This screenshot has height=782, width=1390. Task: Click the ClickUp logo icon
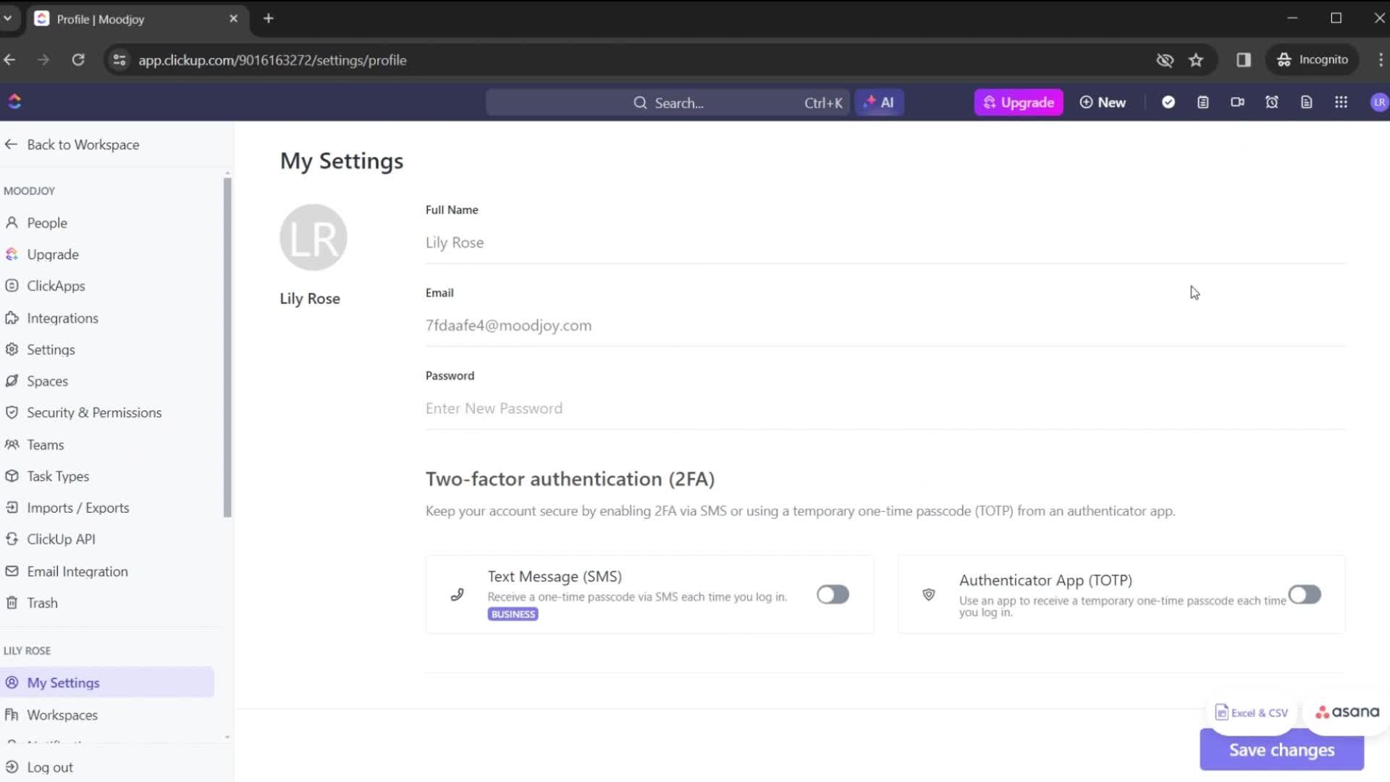click(x=14, y=102)
